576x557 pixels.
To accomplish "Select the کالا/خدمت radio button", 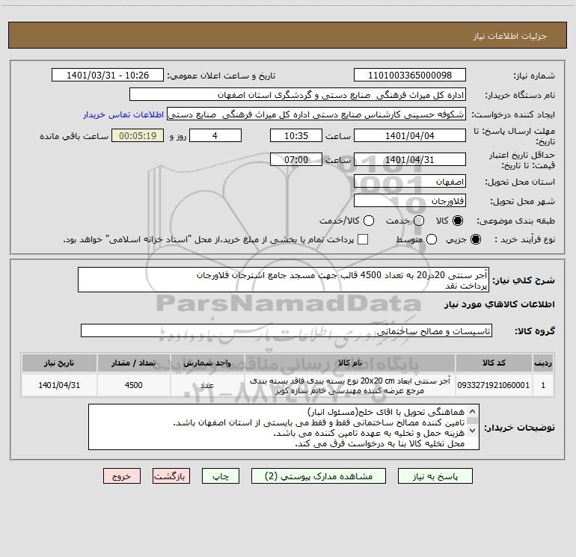I will [x=369, y=221].
